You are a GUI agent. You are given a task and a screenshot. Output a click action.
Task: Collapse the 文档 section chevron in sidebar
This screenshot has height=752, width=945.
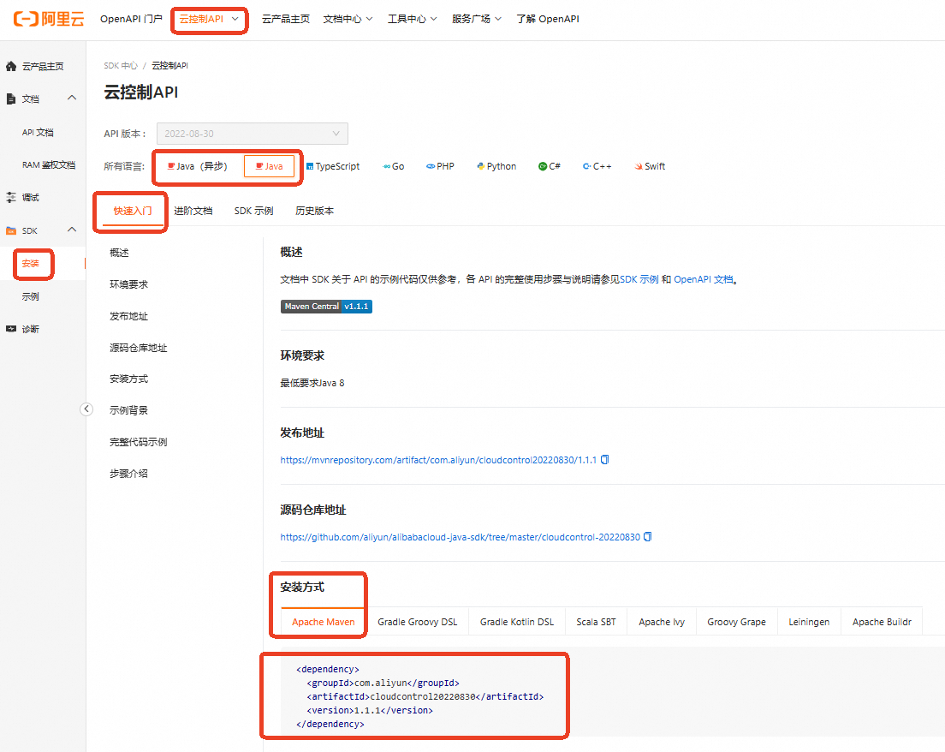(x=72, y=98)
